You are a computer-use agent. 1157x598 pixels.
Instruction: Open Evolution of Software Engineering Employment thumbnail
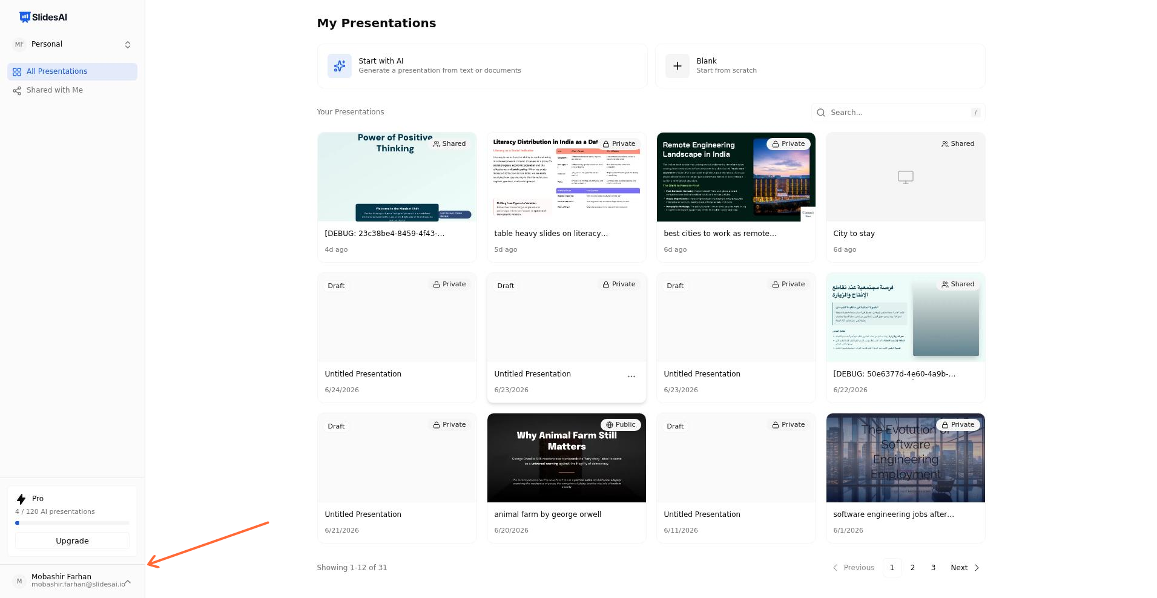click(x=905, y=458)
